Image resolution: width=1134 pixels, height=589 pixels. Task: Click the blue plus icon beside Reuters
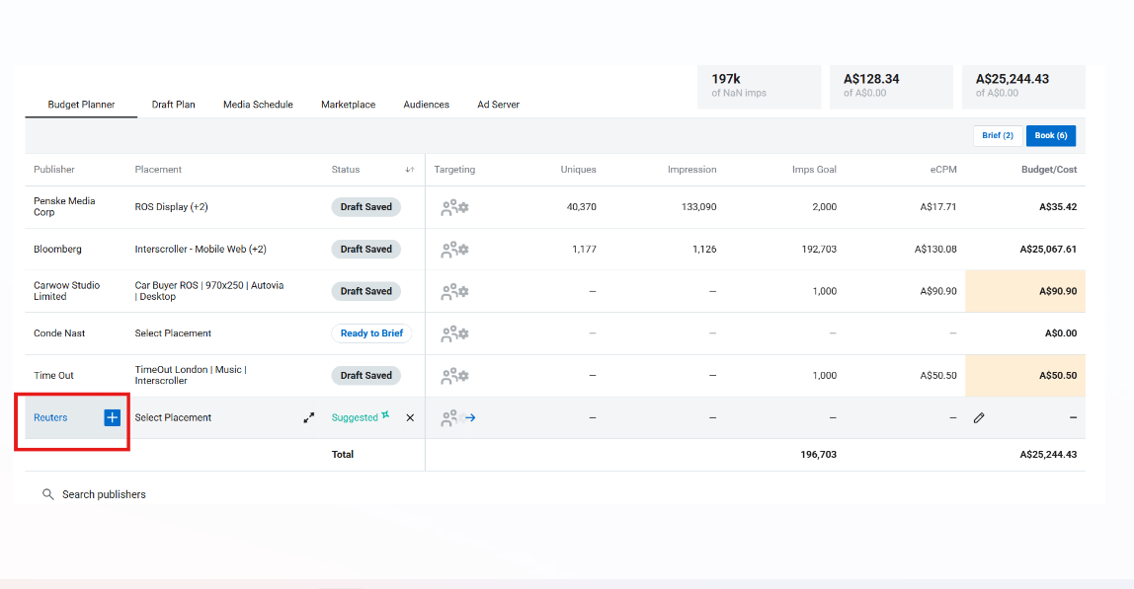(112, 417)
